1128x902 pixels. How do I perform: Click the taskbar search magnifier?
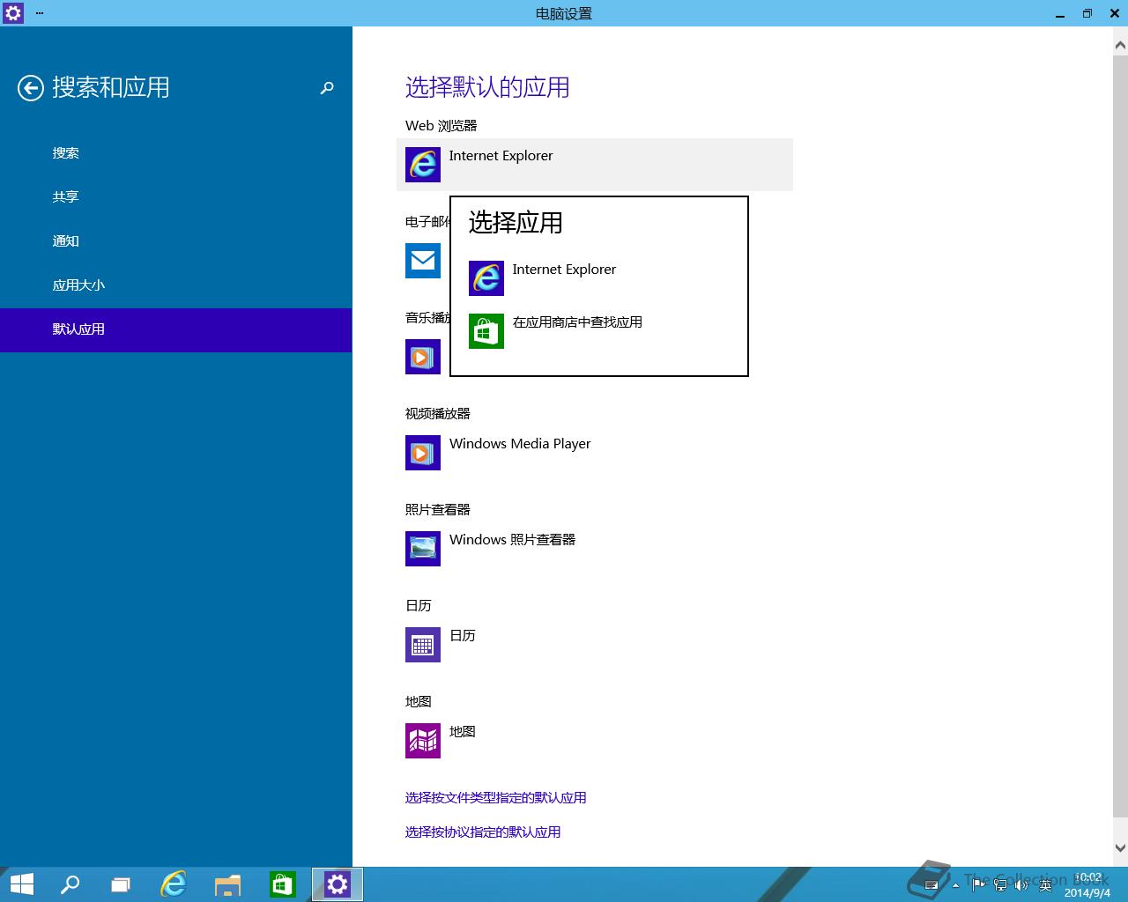70,884
